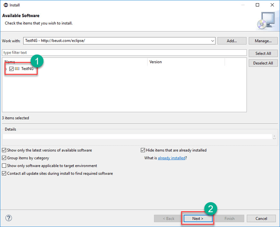
Task: Uncheck Hide items that are already installed
Action: (x=143, y=150)
